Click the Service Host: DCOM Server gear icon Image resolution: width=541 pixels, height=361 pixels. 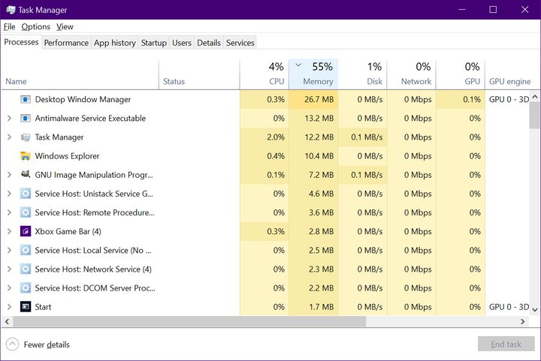pos(26,288)
